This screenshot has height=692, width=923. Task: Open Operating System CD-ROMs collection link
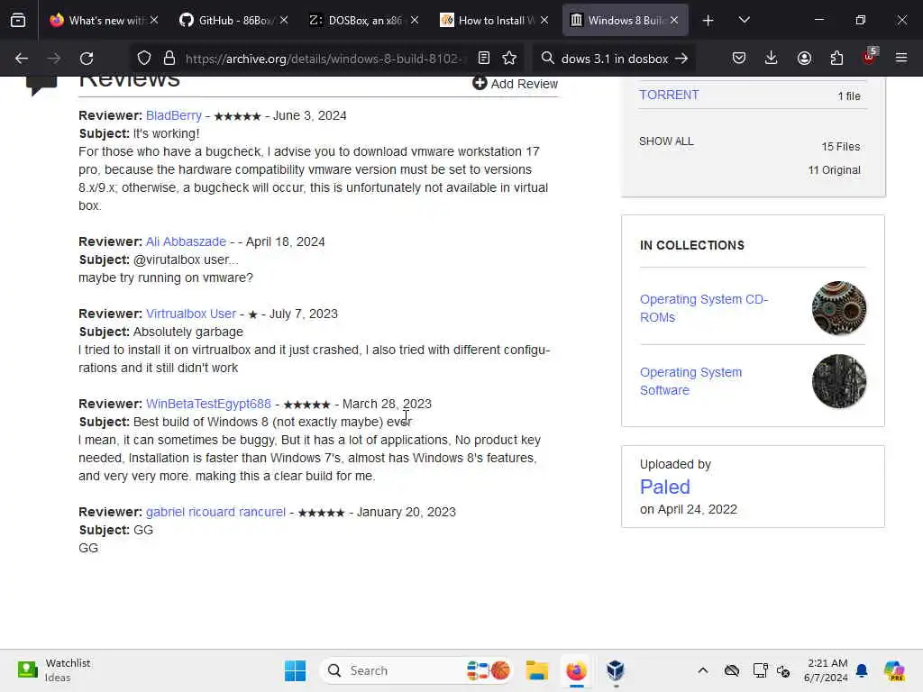click(x=703, y=308)
